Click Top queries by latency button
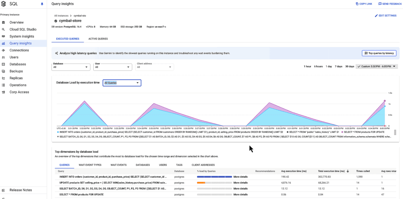 click(379, 53)
